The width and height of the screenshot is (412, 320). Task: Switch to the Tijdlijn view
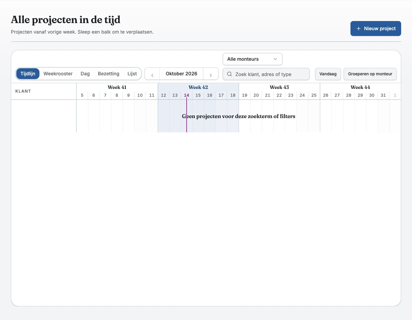coord(28,74)
